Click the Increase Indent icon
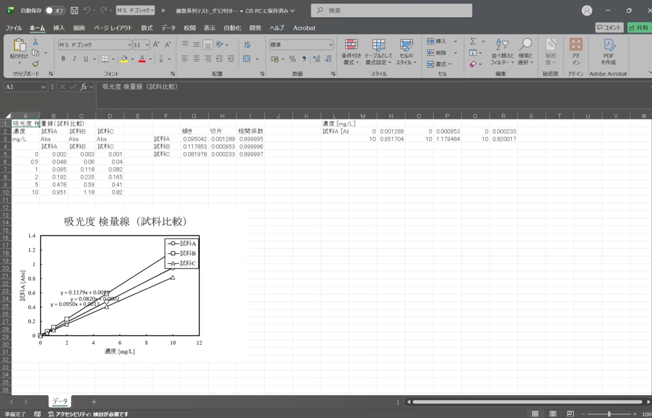Image resolution: width=652 pixels, height=418 pixels. [x=230, y=59]
